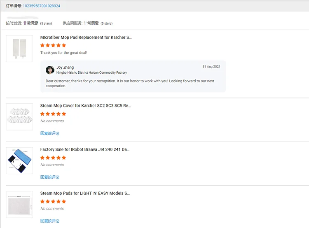Click Joy Zhang's profile avatar
309x228 pixels.
pyautogui.click(x=50, y=70)
